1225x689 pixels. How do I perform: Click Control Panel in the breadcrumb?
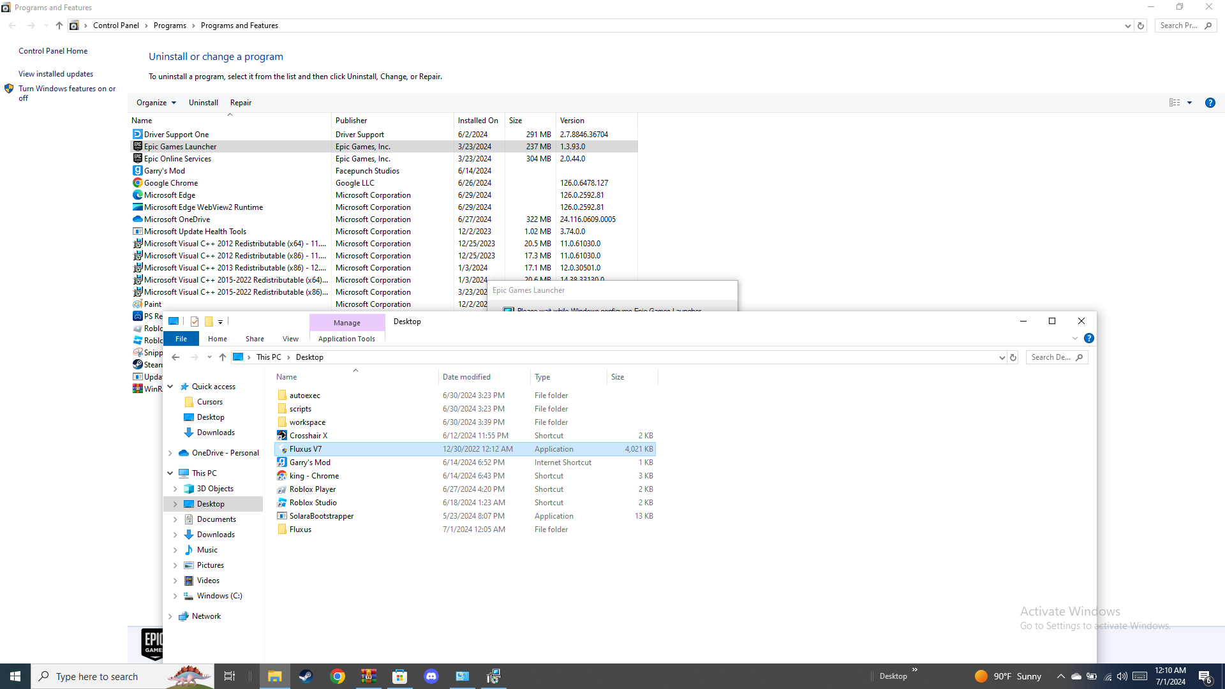click(116, 26)
